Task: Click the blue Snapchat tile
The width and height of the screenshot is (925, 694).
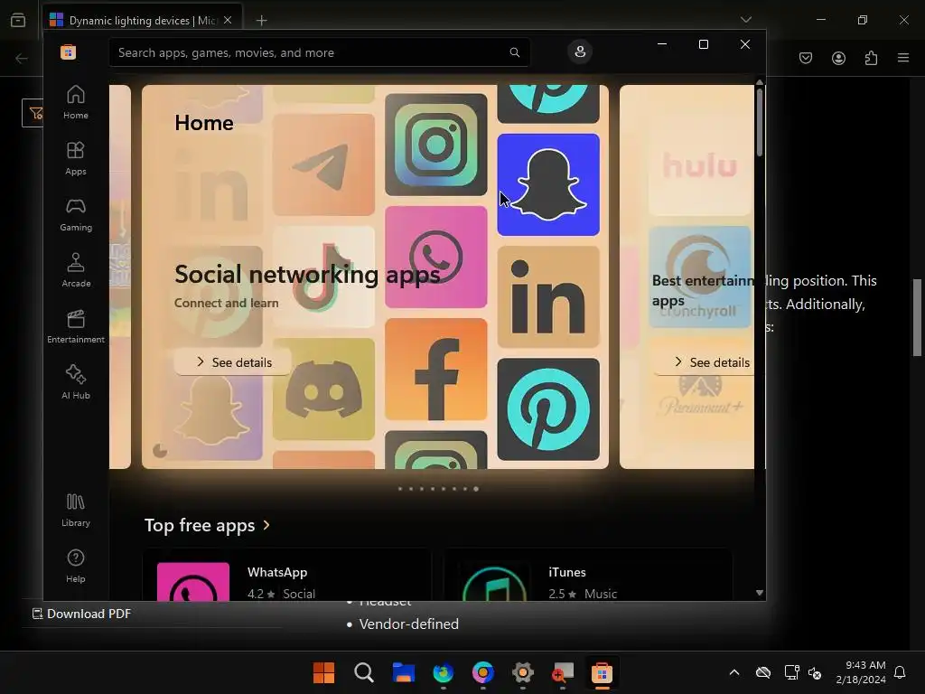Action: point(548,184)
